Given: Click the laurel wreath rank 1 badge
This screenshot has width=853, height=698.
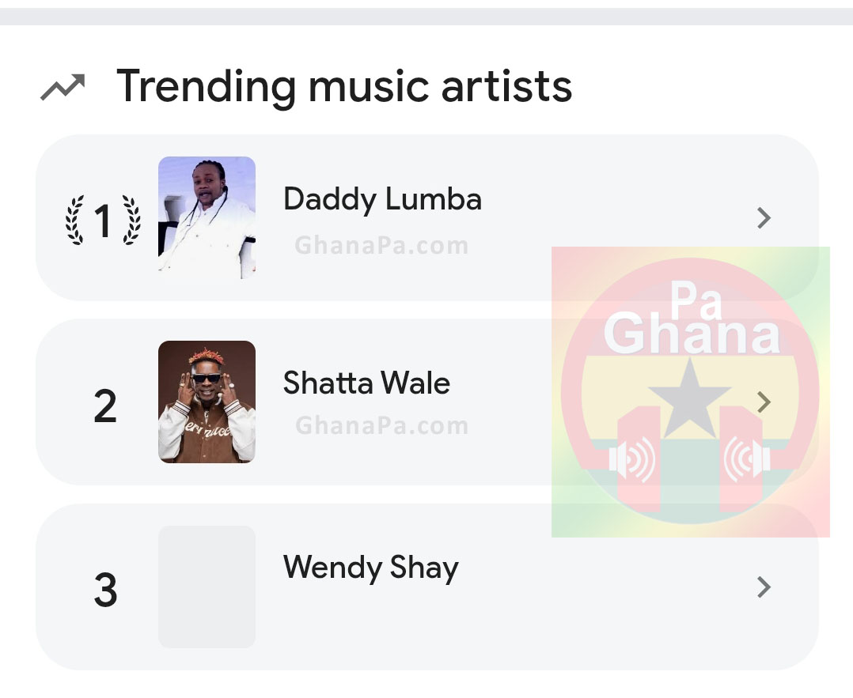Looking at the screenshot, I should 103,220.
